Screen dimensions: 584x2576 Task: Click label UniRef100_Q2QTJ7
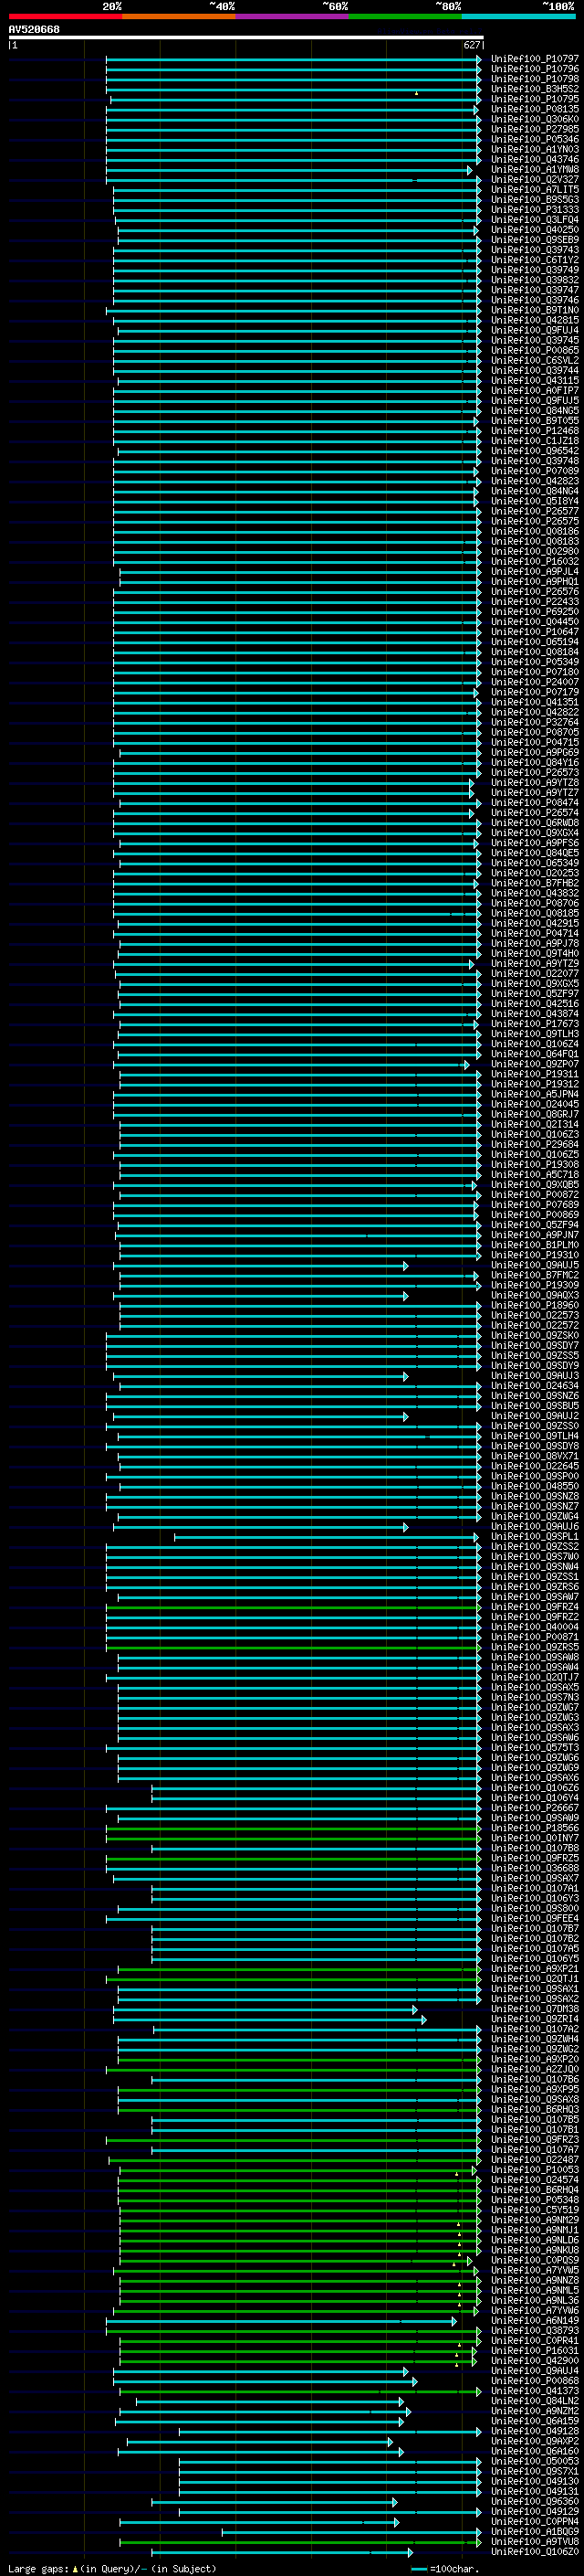535,1677
